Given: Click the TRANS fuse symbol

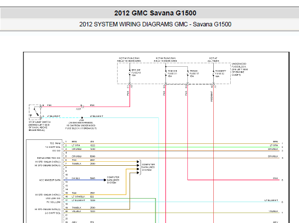Looking at the screenshot, I should pyautogui.click(x=188, y=74).
